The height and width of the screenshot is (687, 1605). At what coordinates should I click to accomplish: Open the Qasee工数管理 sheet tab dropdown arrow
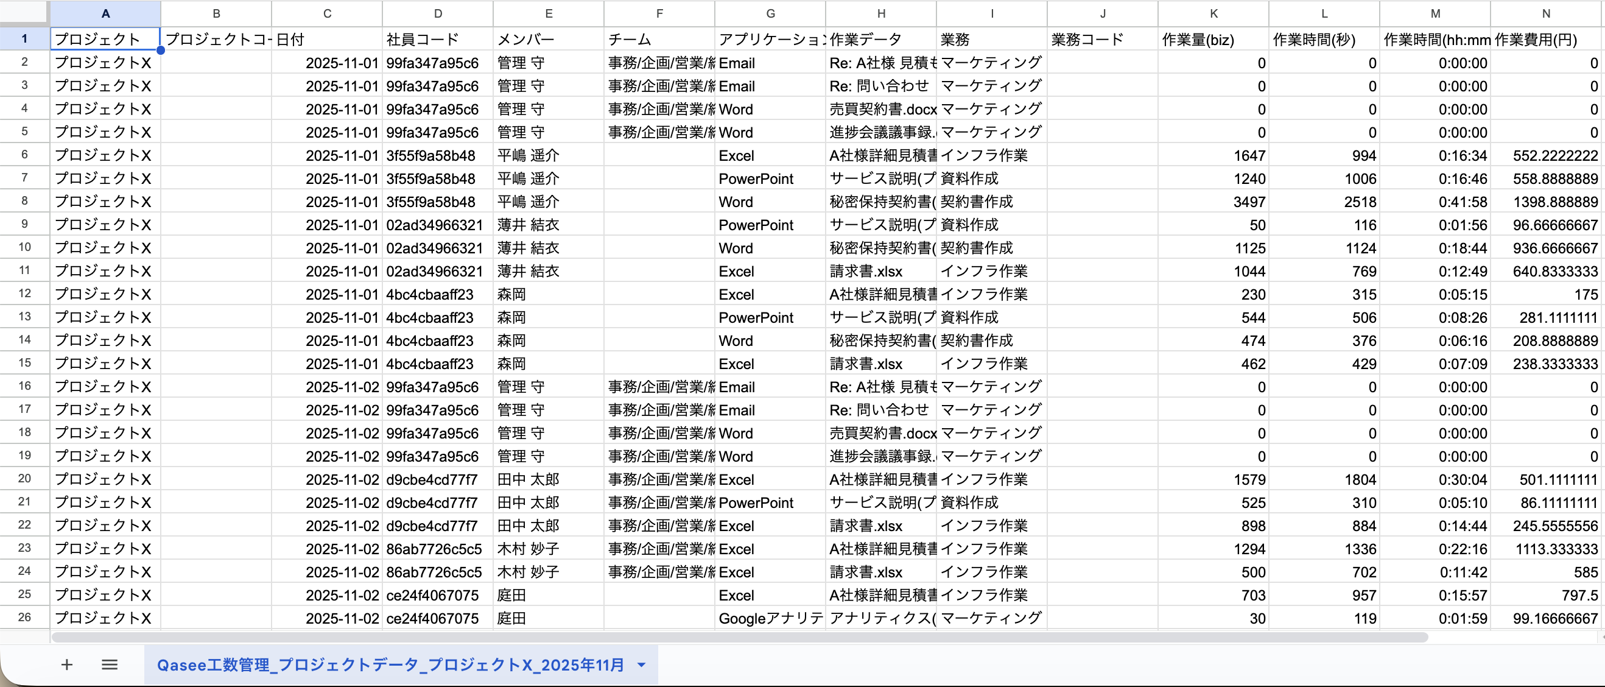(x=641, y=664)
